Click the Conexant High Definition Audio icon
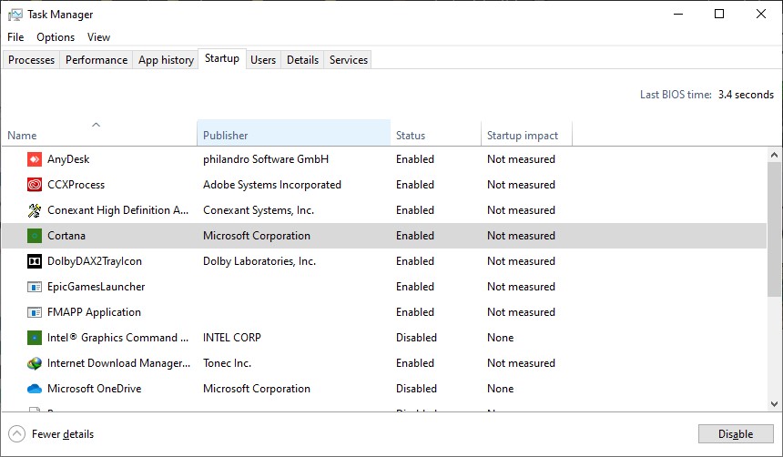Image resolution: width=783 pixels, height=457 pixels. click(35, 210)
